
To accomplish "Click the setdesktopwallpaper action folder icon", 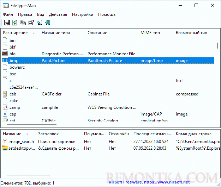I will [x=5, y=148].
